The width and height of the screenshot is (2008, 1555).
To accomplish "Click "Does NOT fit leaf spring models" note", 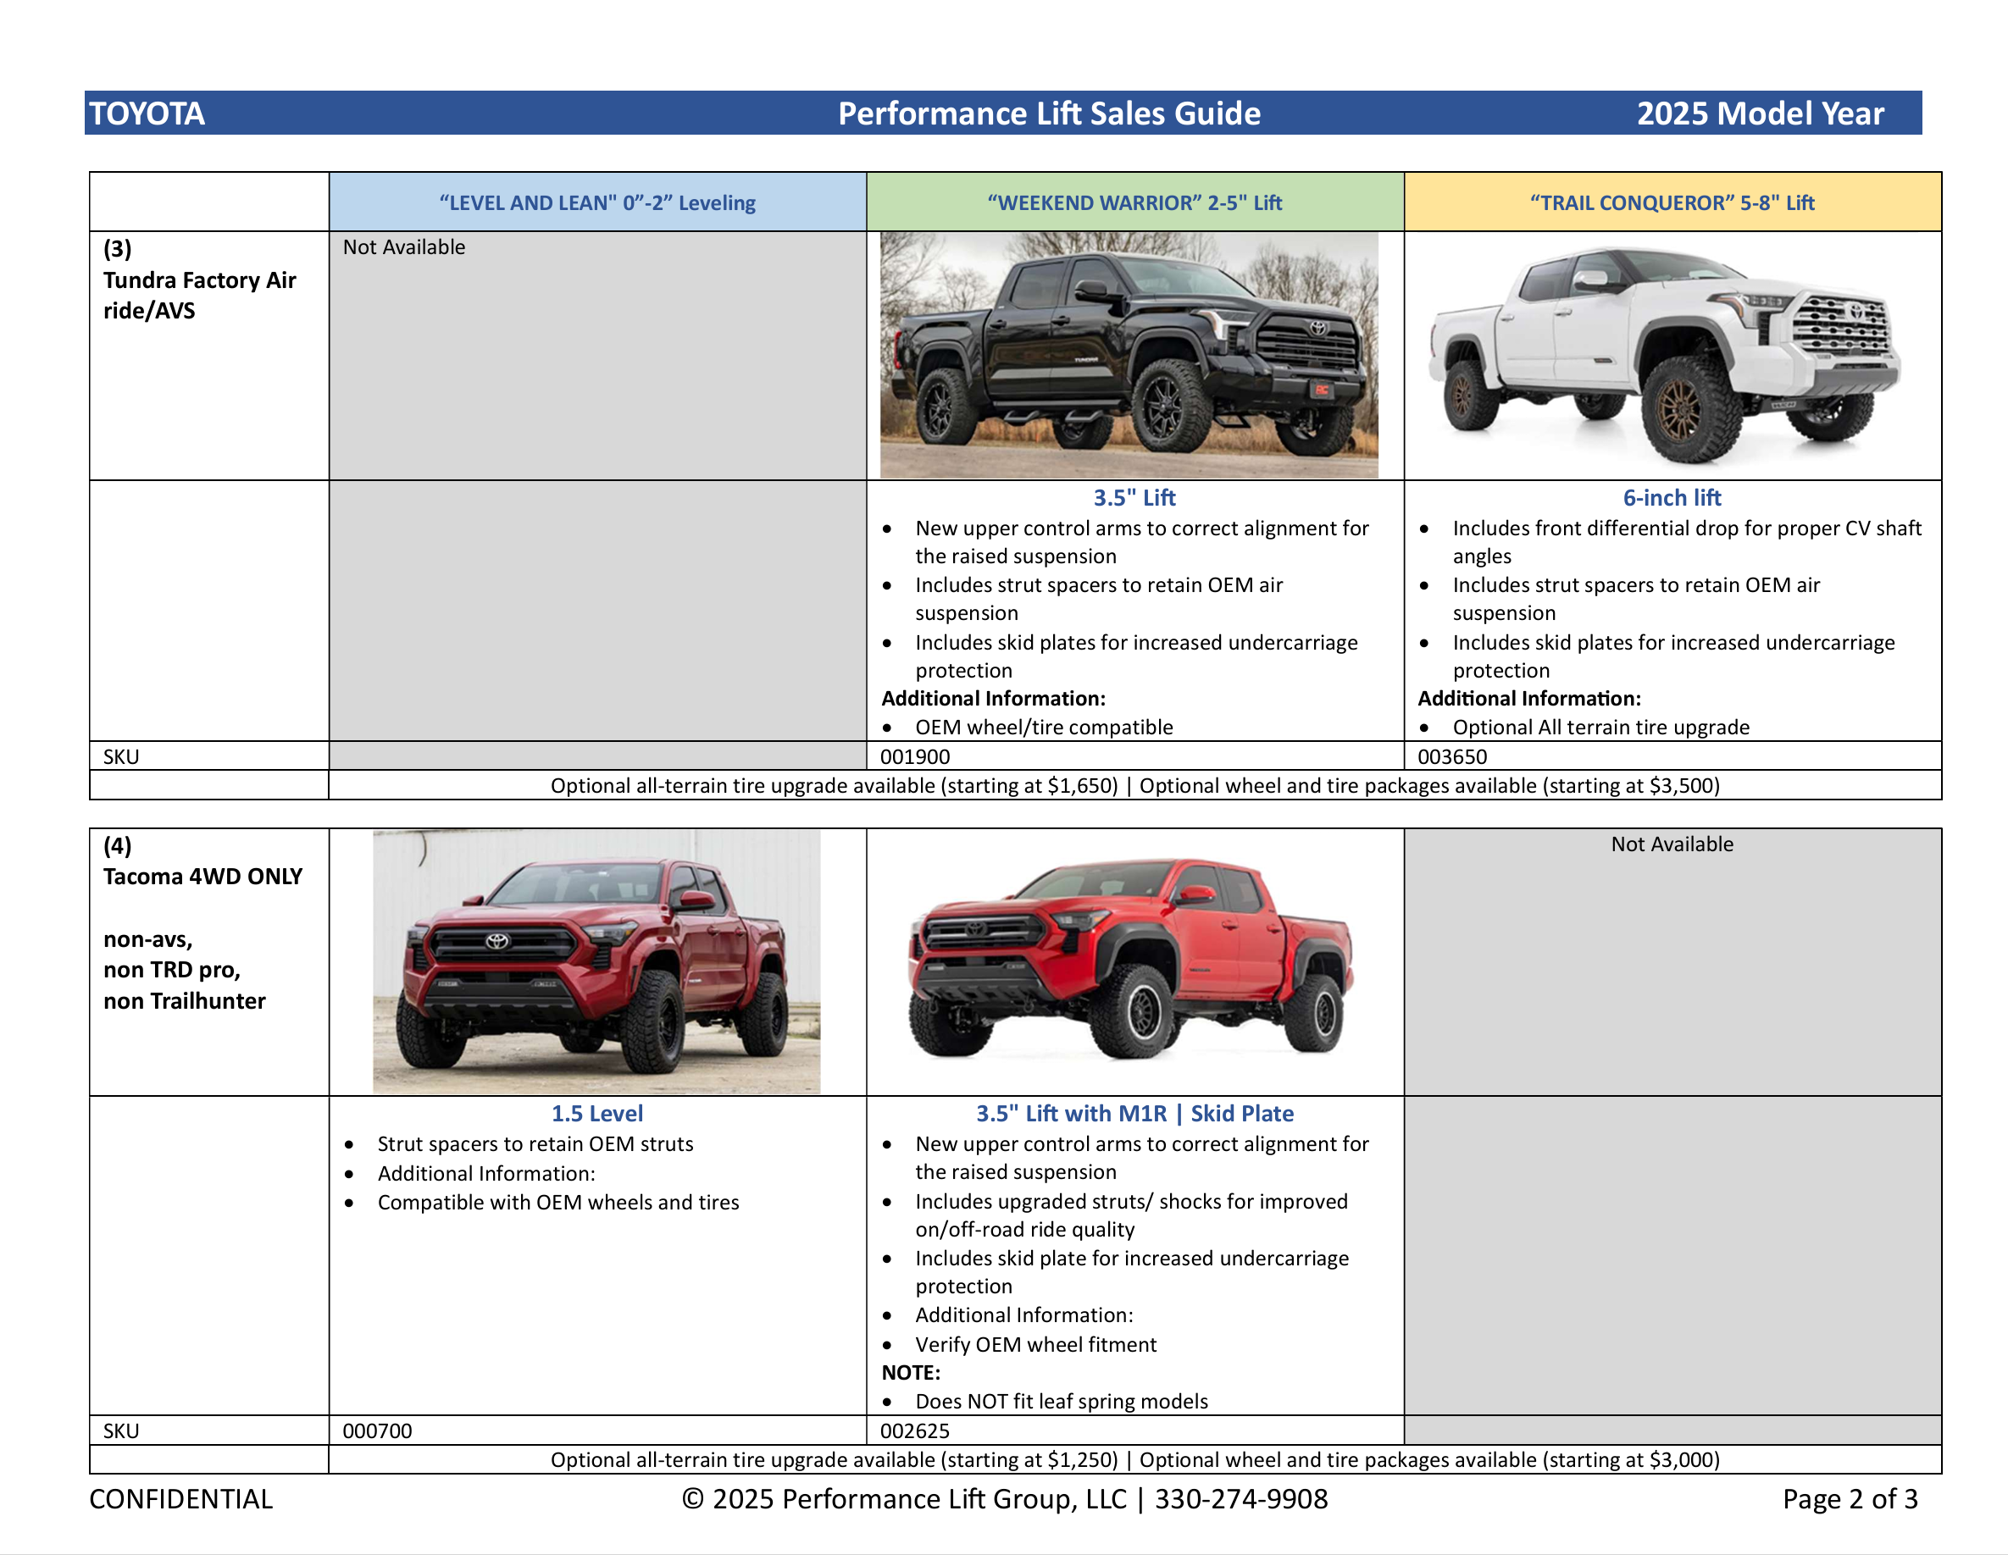I will 1061,1402.
